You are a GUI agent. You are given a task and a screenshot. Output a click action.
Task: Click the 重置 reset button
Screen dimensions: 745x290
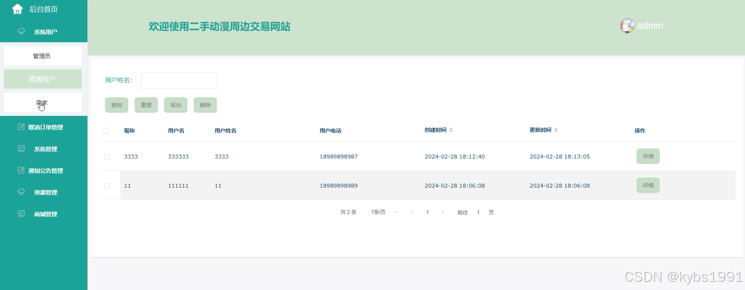146,105
